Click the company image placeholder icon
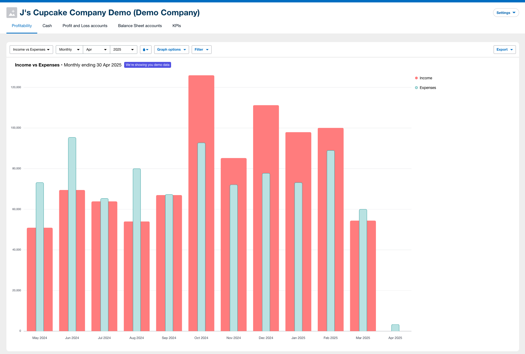Viewport: 525px width, 354px height. [12, 12]
